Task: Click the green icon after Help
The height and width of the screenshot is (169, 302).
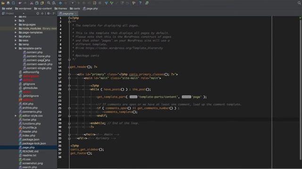Action: [x=147, y=3]
